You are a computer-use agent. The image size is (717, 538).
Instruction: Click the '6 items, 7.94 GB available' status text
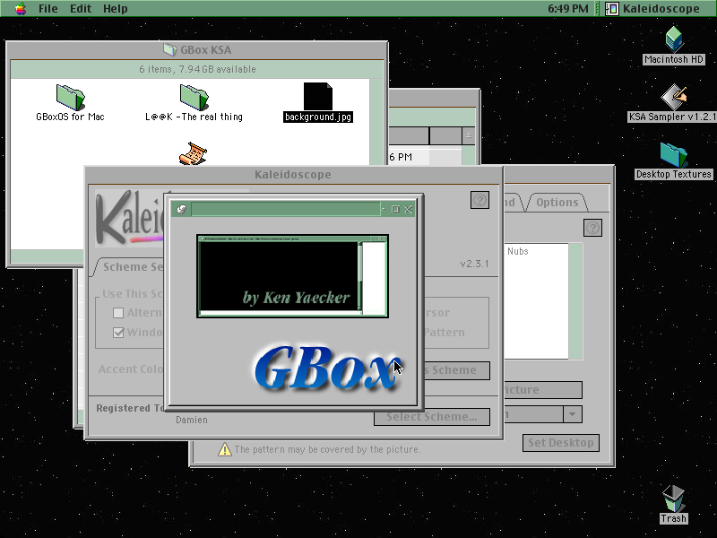[197, 69]
